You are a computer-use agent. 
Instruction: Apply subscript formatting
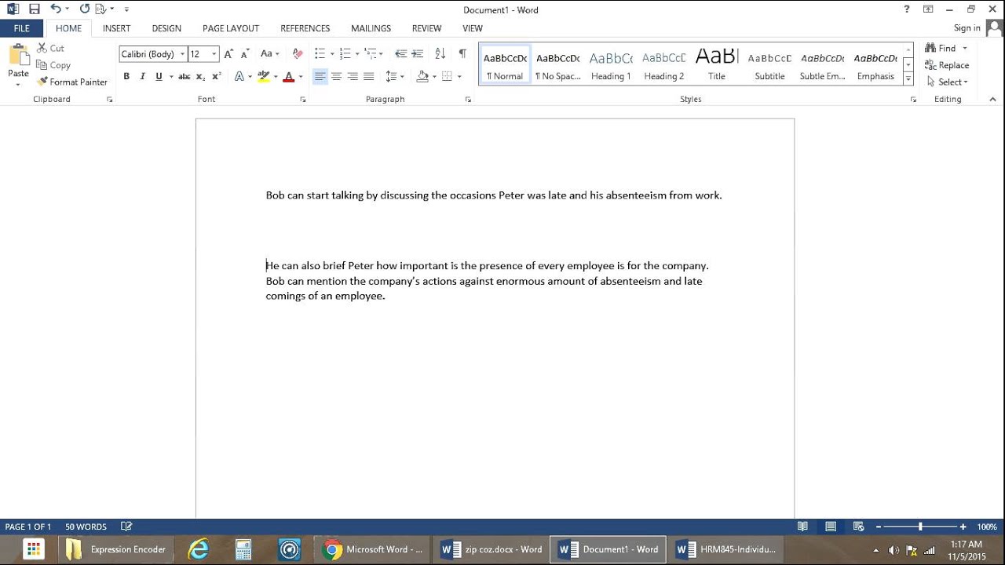click(x=200, y=76)
